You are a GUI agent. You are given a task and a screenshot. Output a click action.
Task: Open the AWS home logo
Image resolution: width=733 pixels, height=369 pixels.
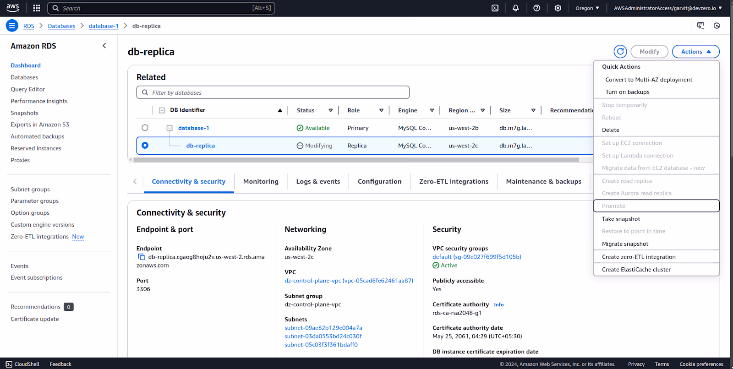pyautogui.click(x=13, y=8)
